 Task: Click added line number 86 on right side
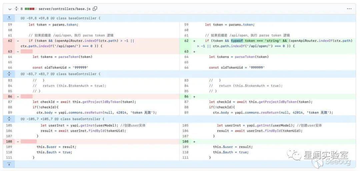[x=186, y=96]
